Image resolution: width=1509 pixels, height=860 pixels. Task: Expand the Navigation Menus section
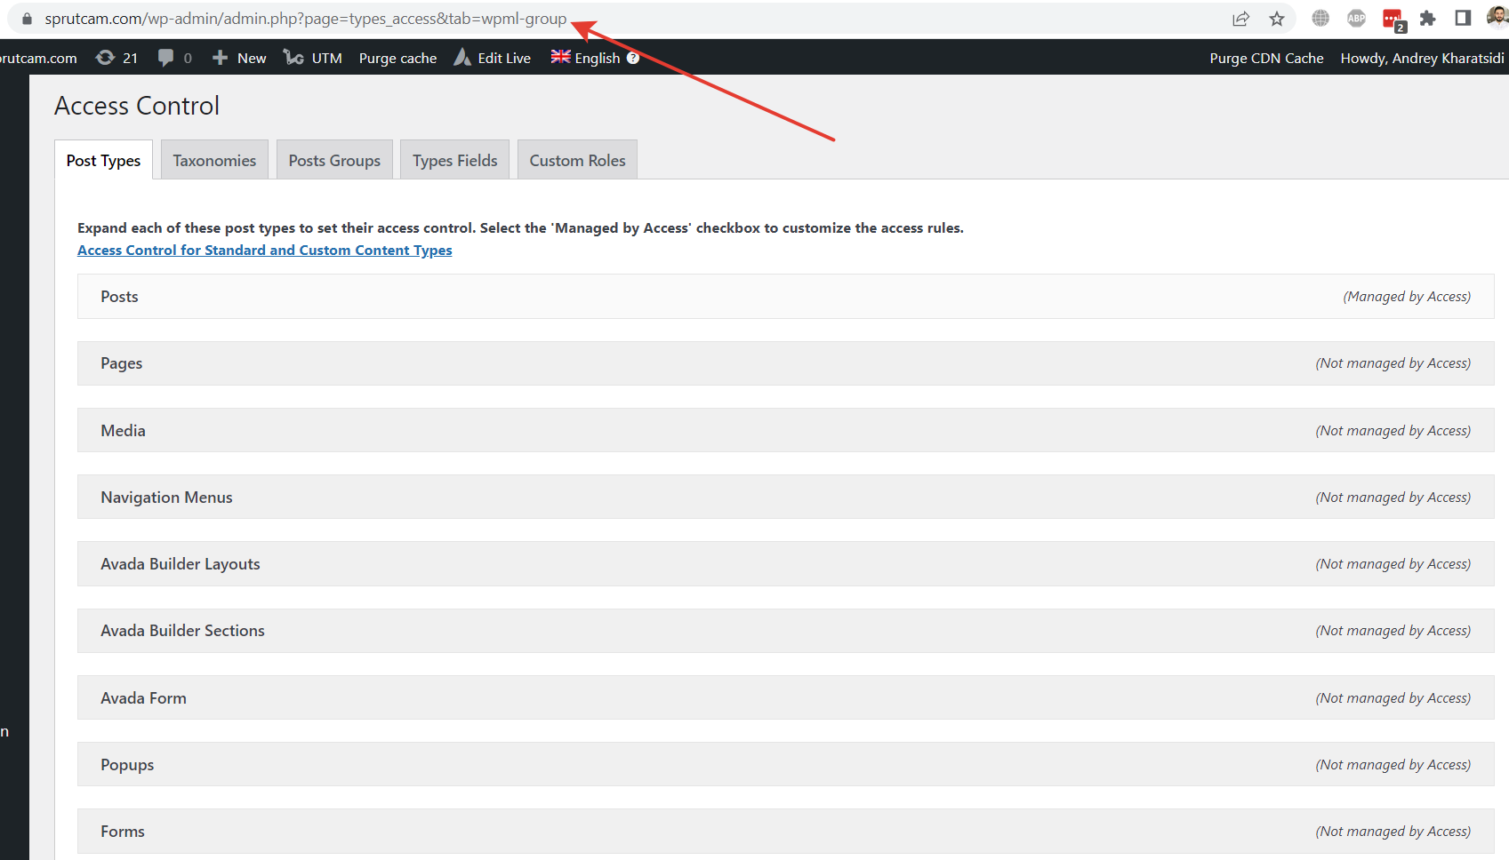[785, 498]
